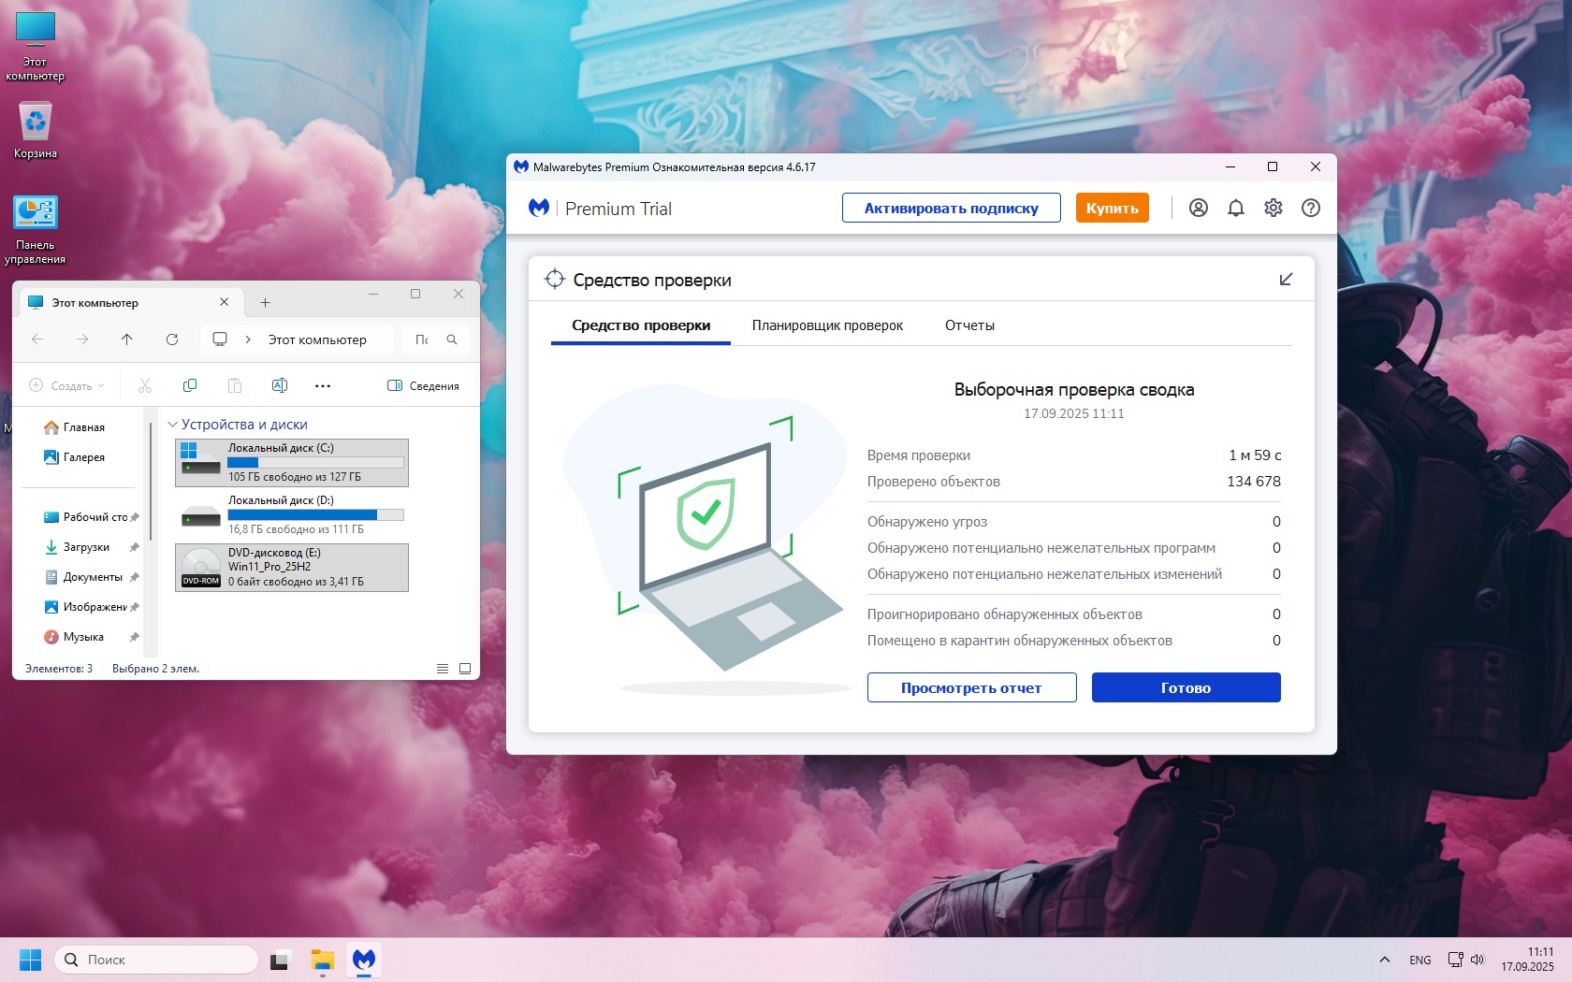Open the Create dropdown in Explorer
The image size is (1572, 982).
(67, 385)
